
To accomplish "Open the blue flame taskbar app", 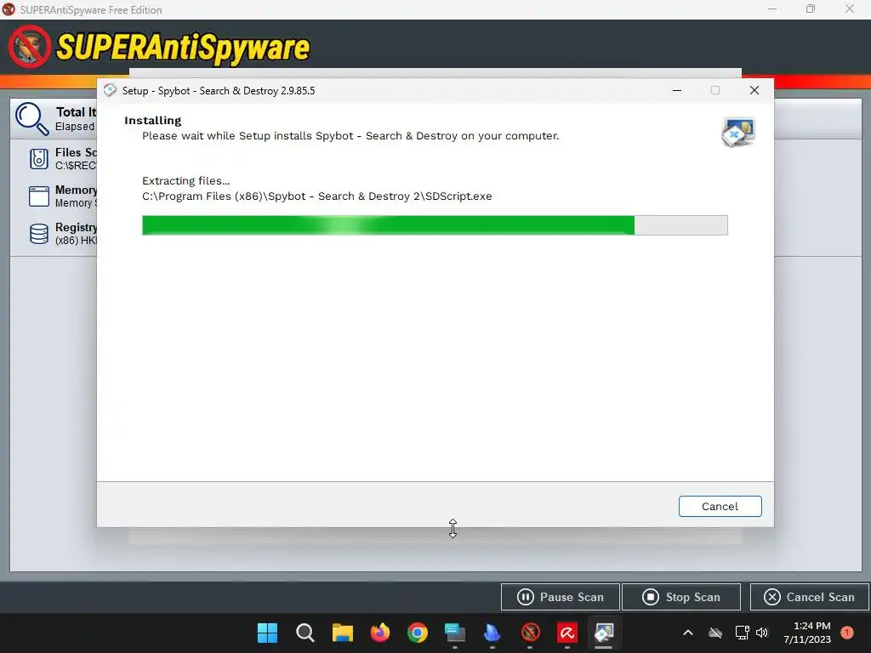I will [x=492, y=633].
